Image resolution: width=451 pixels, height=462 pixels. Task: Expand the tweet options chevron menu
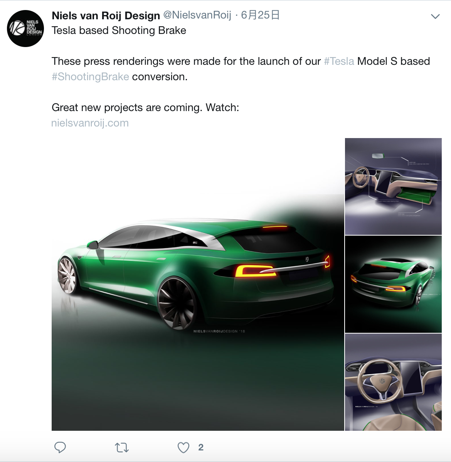(435, 16)
